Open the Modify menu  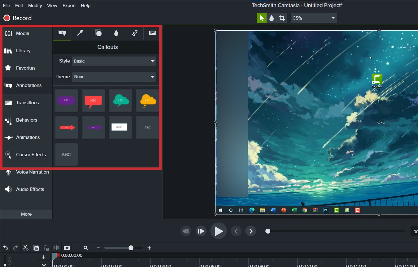(x=35, y=5)
